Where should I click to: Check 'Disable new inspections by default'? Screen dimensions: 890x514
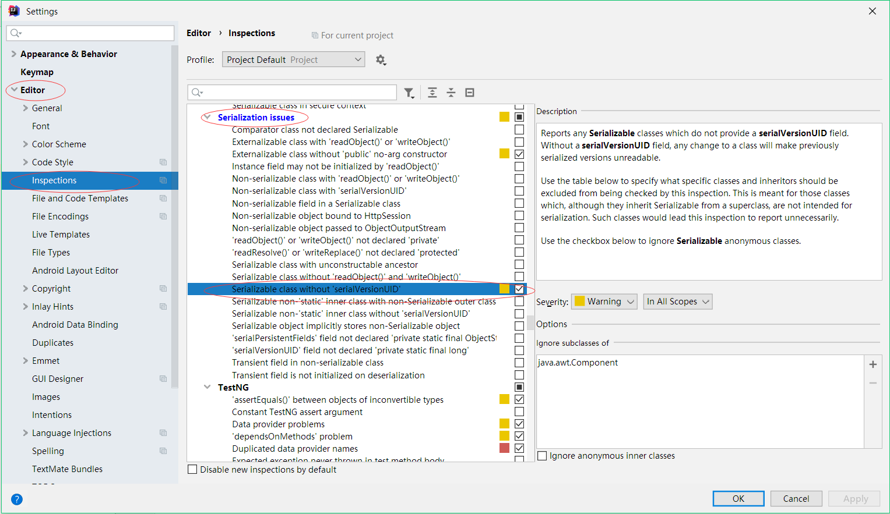pyautogui.click(x=192, y=469)
